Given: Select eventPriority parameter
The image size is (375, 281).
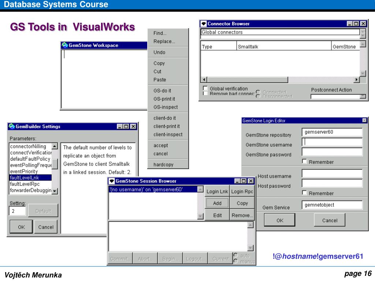Looking at the screenshot, I should coord(30,171).
